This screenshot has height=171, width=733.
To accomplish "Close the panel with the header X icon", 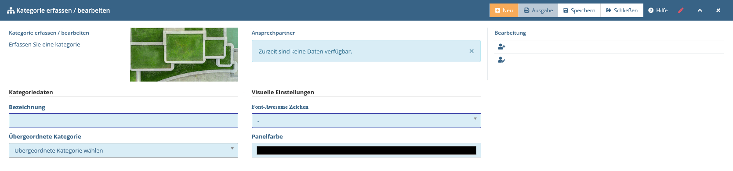I will (x=718, y=11).
